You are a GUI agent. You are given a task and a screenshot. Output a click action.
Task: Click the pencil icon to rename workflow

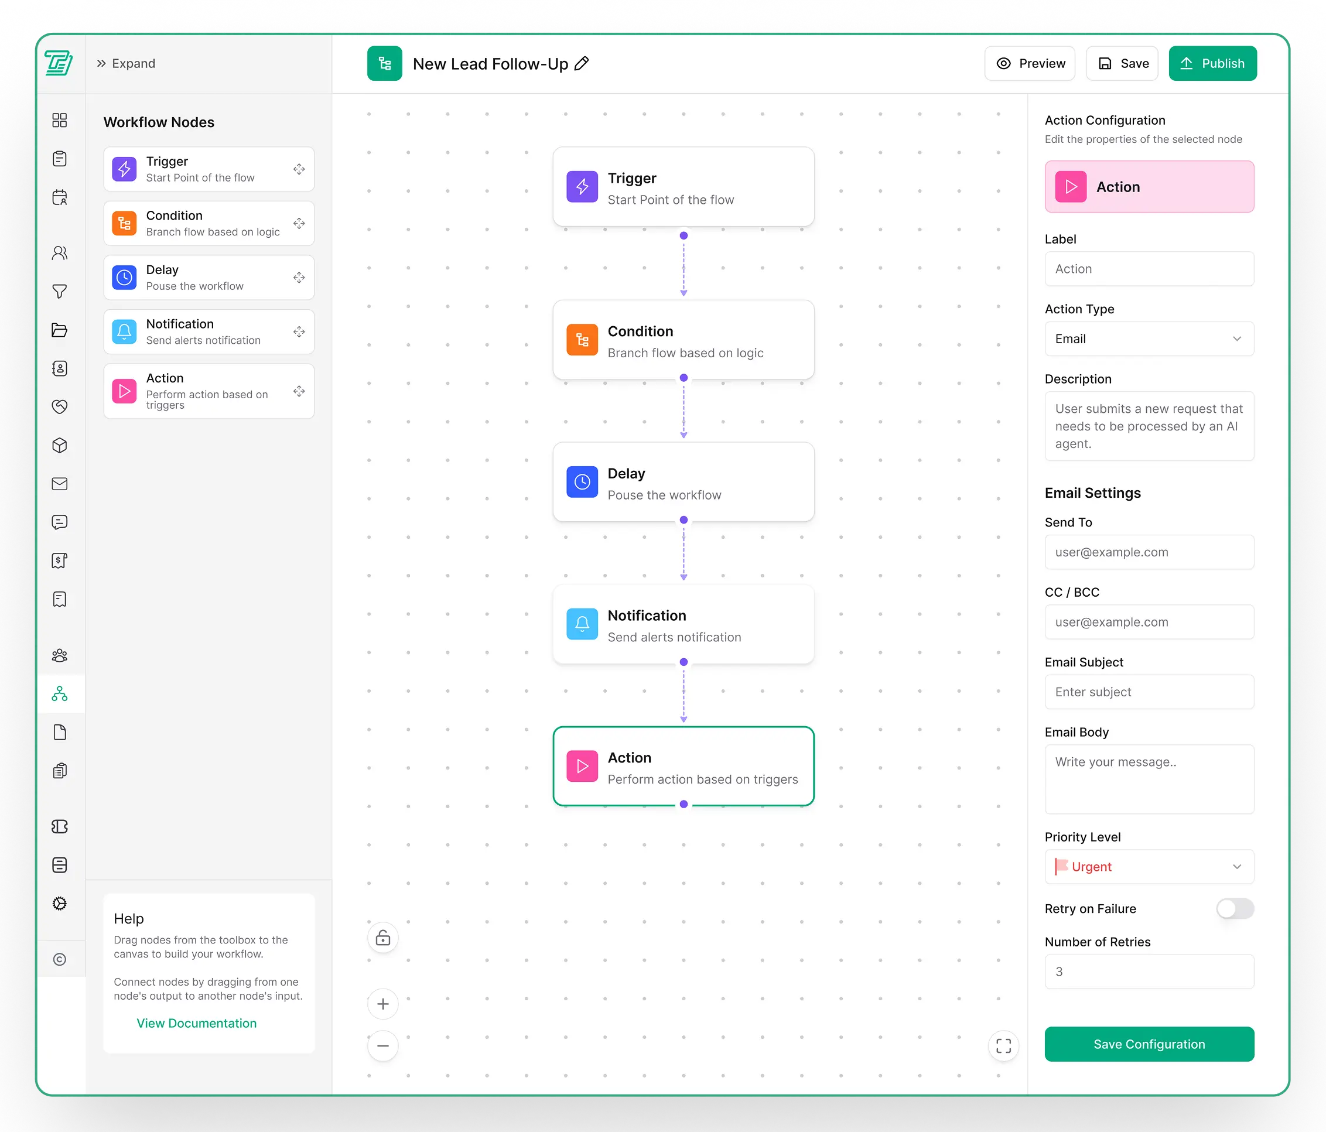tap(581, 63)
